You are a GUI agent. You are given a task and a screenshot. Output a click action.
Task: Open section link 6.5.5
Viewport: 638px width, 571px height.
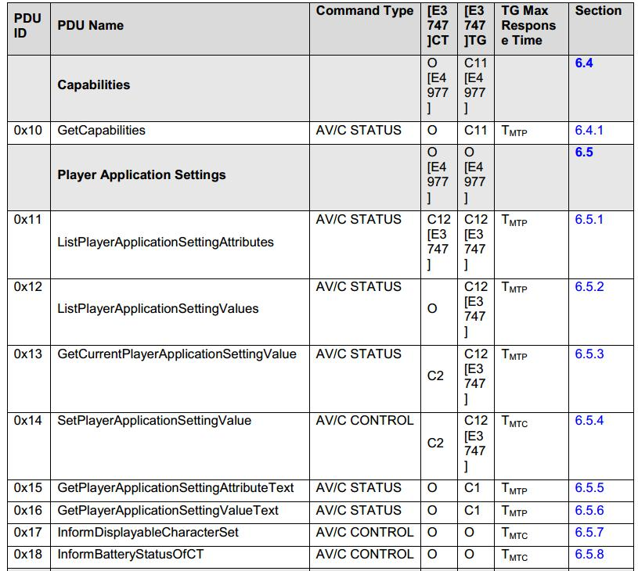589,487
